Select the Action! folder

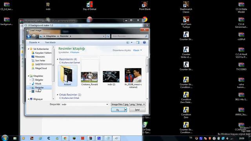pos(67,76)
